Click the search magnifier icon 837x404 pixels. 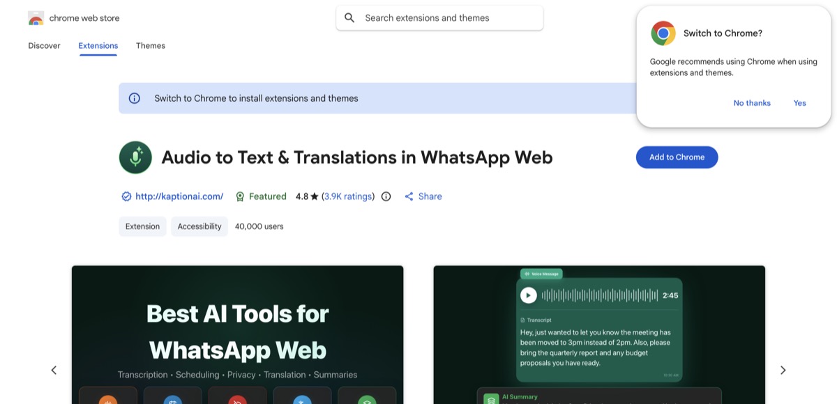pos(349,18)
